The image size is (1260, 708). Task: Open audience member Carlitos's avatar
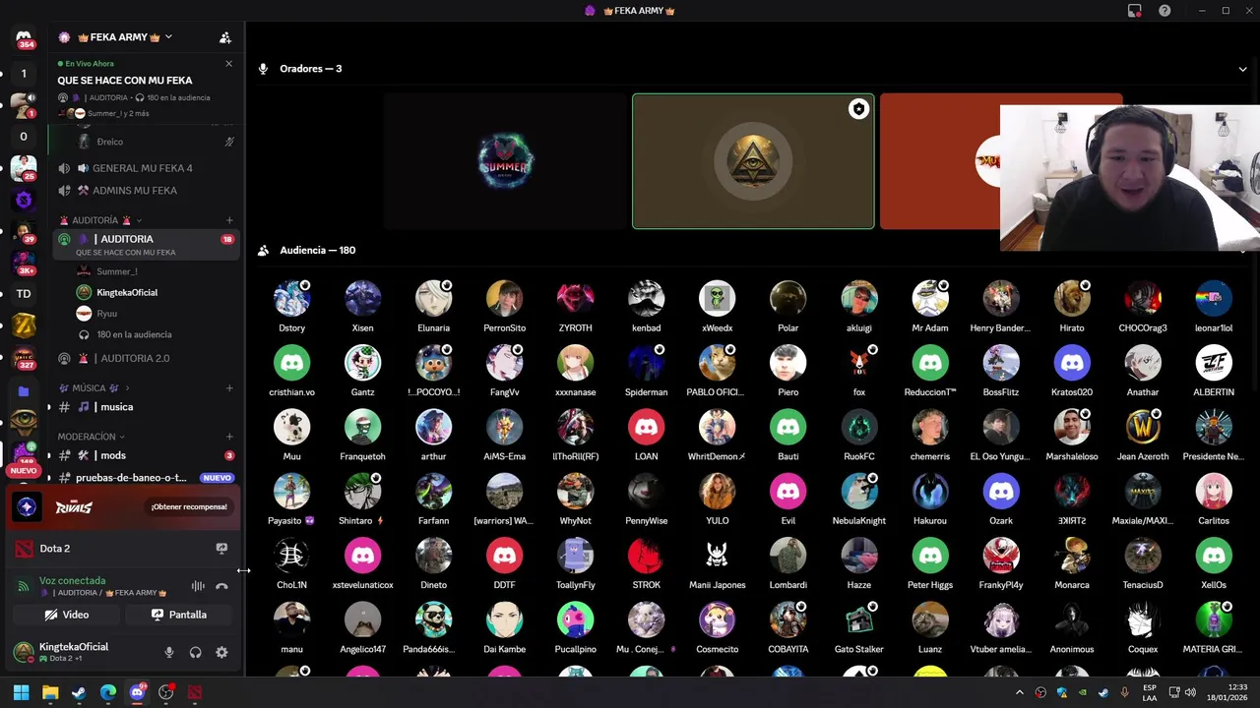[1214, 492]
